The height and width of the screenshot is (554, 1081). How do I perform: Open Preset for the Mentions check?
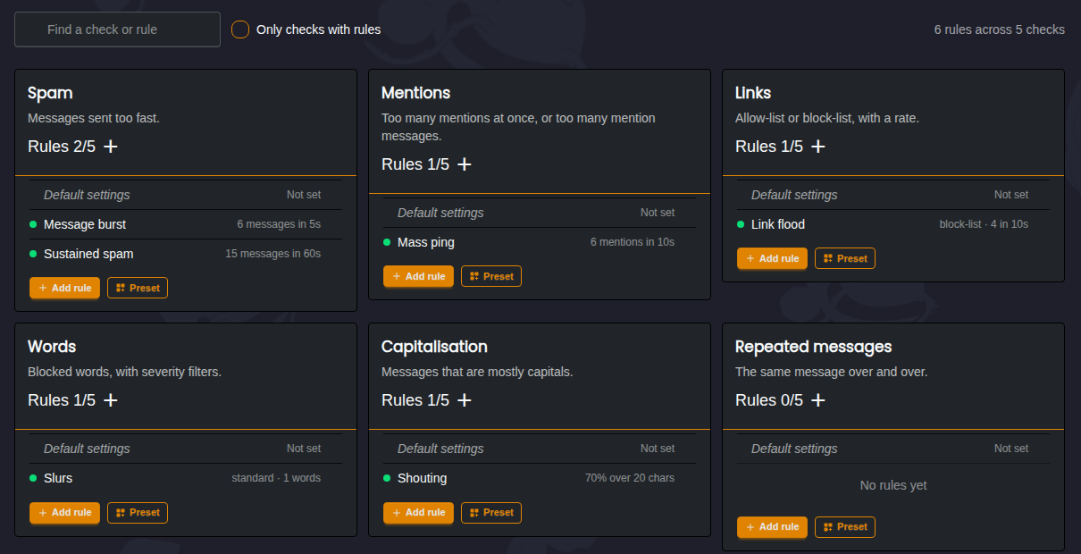(491, 276)
